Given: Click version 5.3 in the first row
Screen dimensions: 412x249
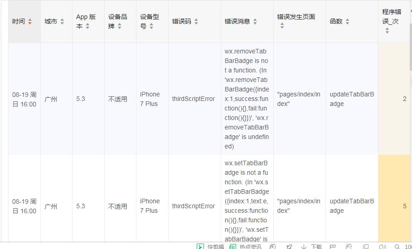Looking at the screenshot, I should pyautogui.click(x=81, y=99).
